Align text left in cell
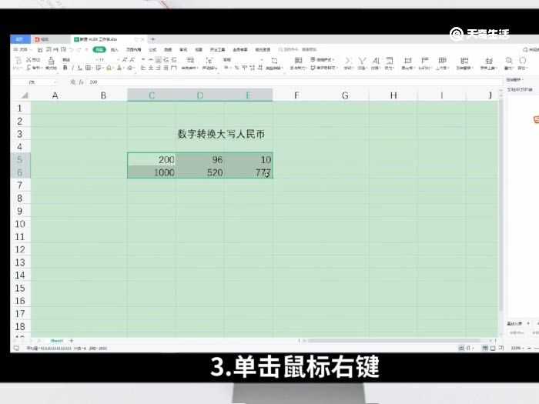The width and height of the screenshot is (539, 404). coord(143,68)
